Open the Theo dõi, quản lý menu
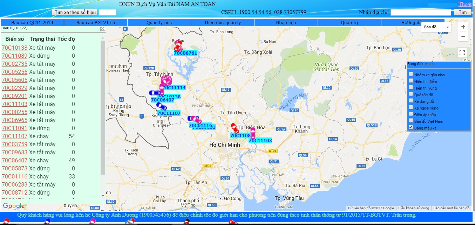475x225 pixels. tap(223, 22)
